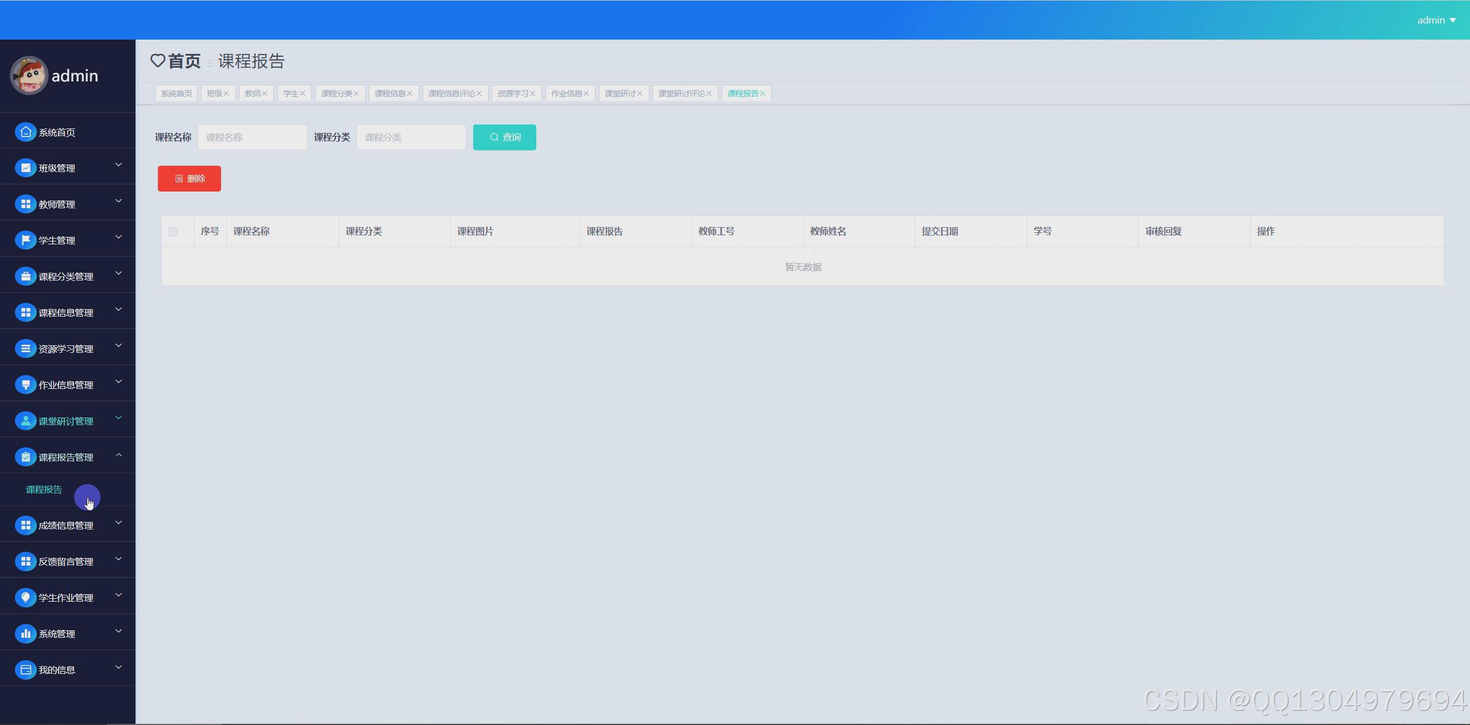The width and height of the screenshot is (1470, 725).
Task: Open the admin dropdown in top bar
Action: tap(1436, 20)
